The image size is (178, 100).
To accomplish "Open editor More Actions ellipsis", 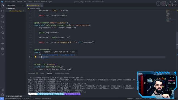I will 175,5.
